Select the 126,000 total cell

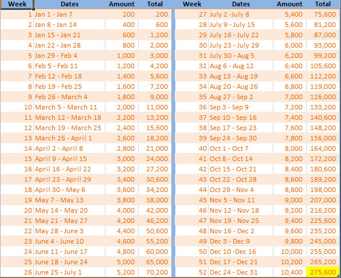pyautogui.click(x=323, y=97)
